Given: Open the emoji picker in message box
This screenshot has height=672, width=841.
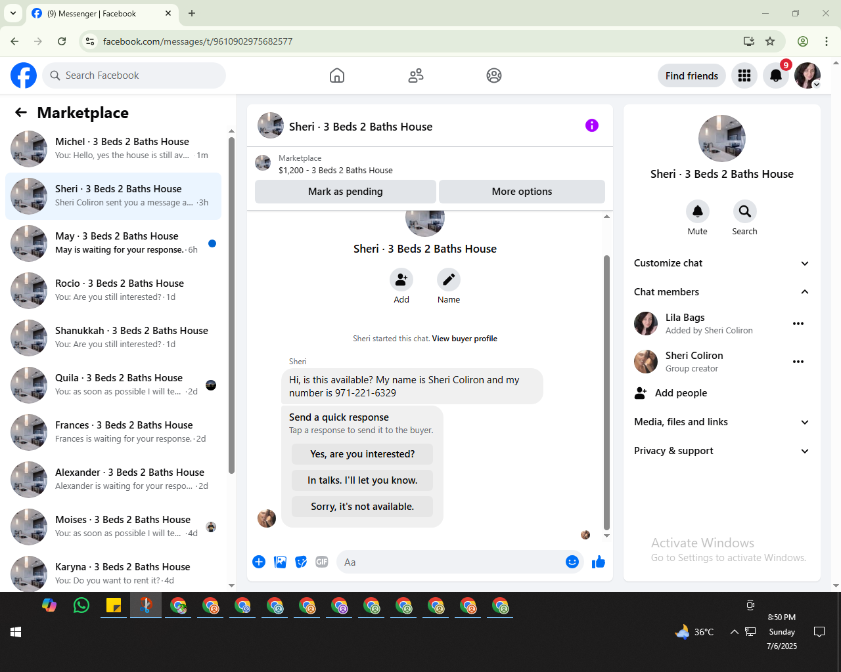Looking at the screenshot, I should (572, 562).
